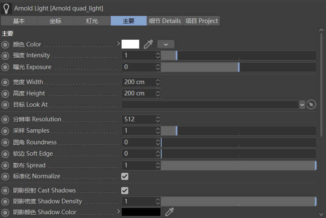Toggle keyframe dot for Soft Edge
The height and width of the screenshot is (218, 326).
pyautogui.click(x=5, y=154)
